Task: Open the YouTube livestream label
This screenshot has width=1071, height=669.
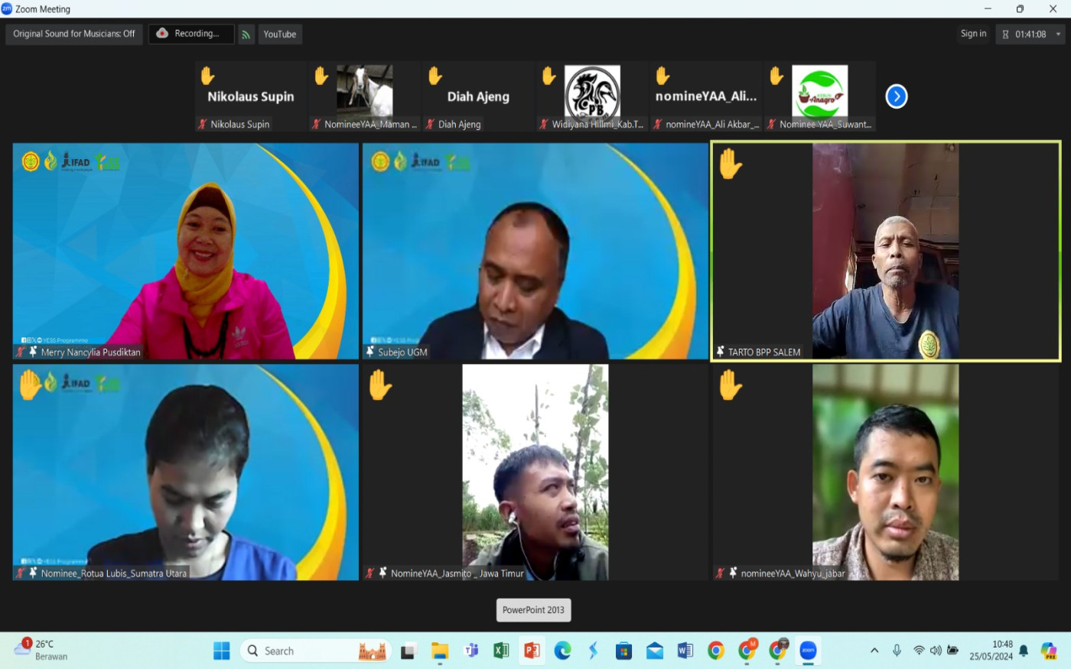Action: pyautogui.click(x=280, y=34)
